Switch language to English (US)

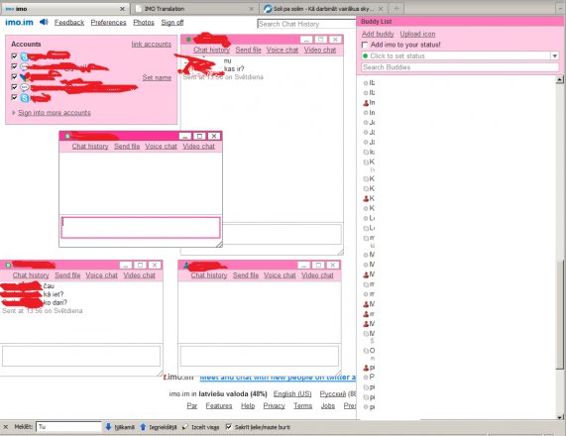click(292, 393)
